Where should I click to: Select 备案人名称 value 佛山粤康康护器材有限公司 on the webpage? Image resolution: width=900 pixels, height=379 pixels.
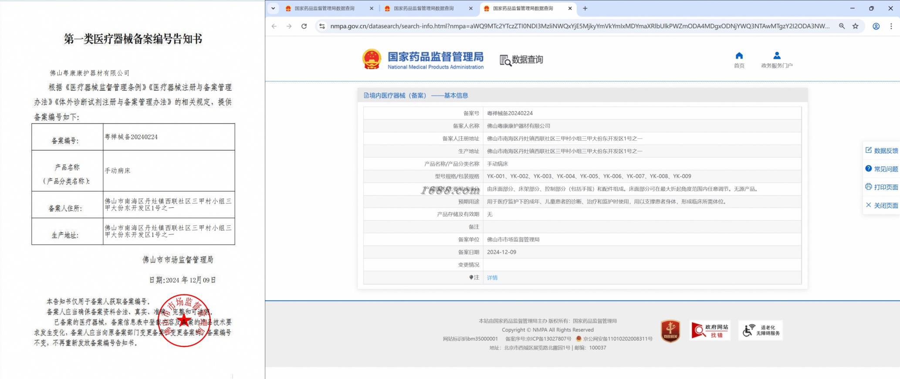[518, 126]
